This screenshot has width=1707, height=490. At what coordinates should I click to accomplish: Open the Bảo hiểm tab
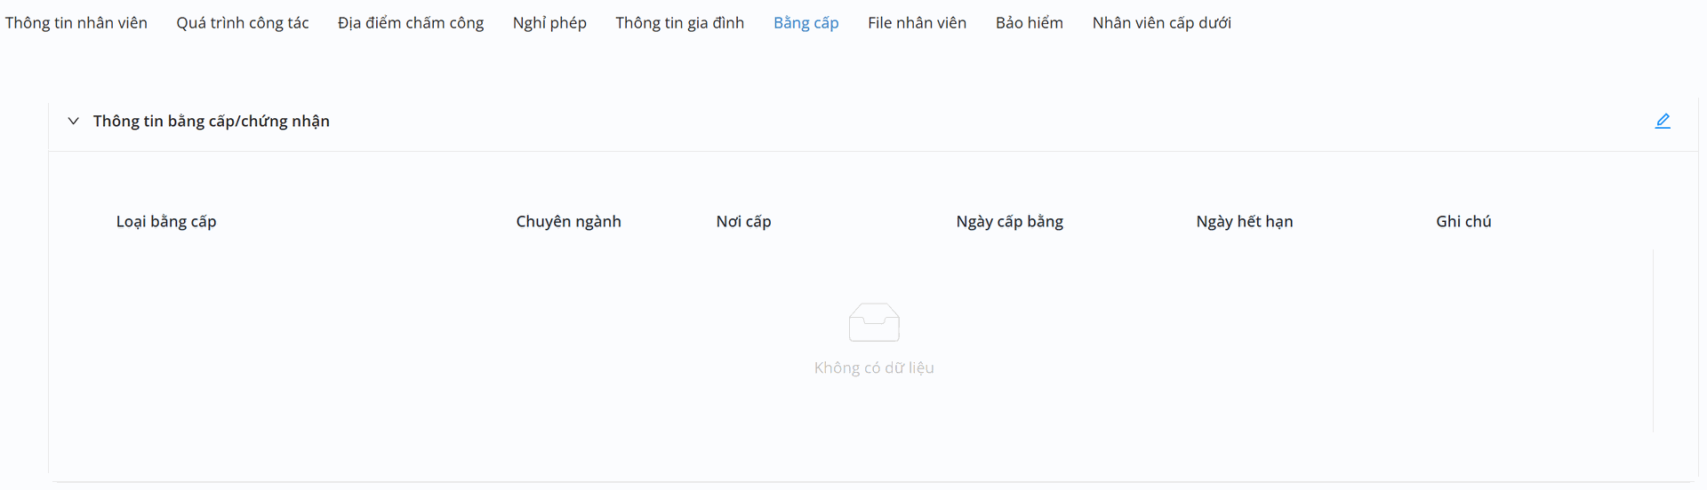pyautogui.click(x=1030, y=23)
